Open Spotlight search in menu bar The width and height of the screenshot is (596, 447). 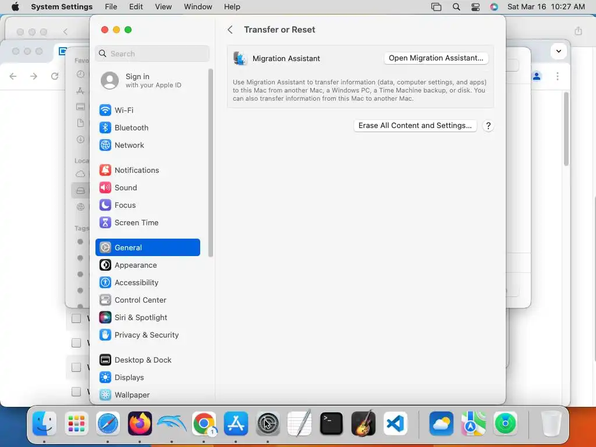pos(456,7)
